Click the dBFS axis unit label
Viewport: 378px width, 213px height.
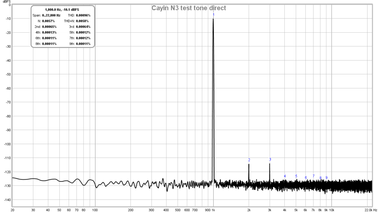pos(7,2)
